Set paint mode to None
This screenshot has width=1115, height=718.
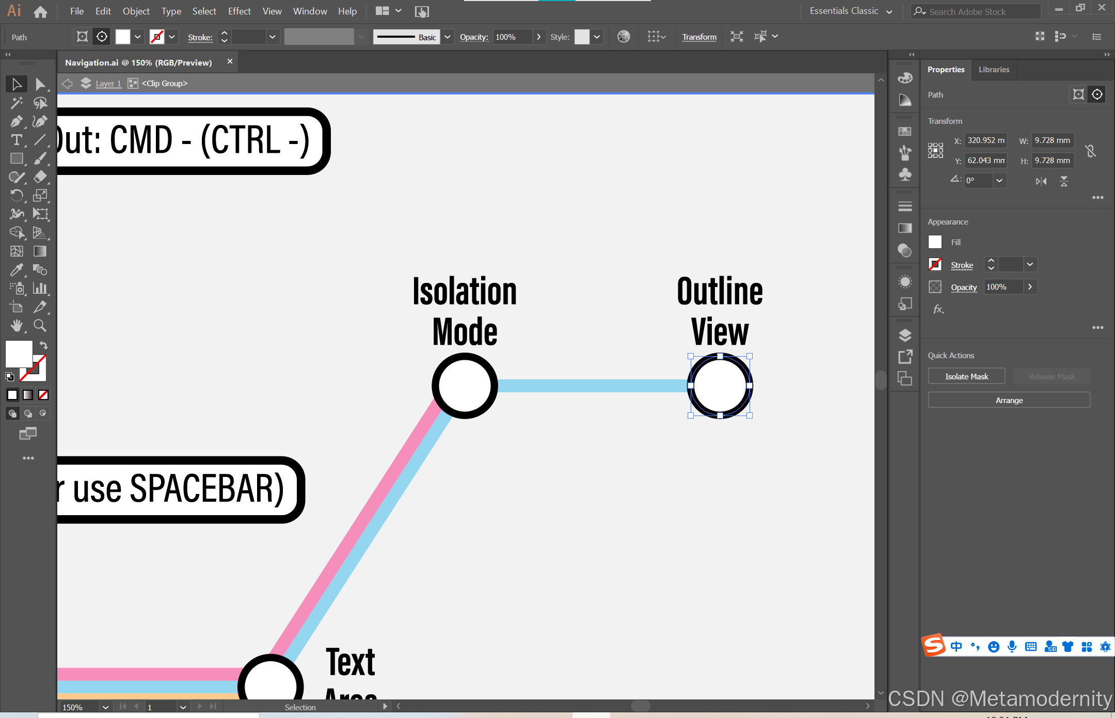[x=43, y=395]
